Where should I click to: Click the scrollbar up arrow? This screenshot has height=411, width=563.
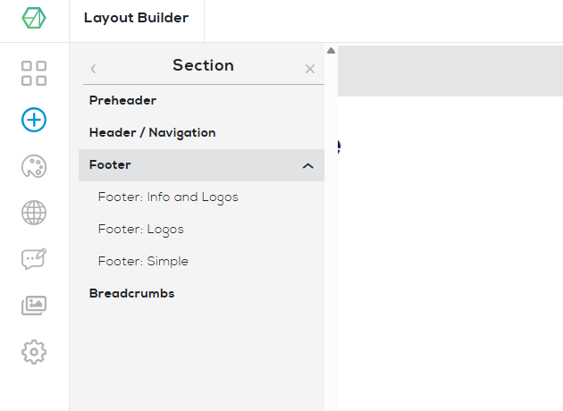[331, 51]
